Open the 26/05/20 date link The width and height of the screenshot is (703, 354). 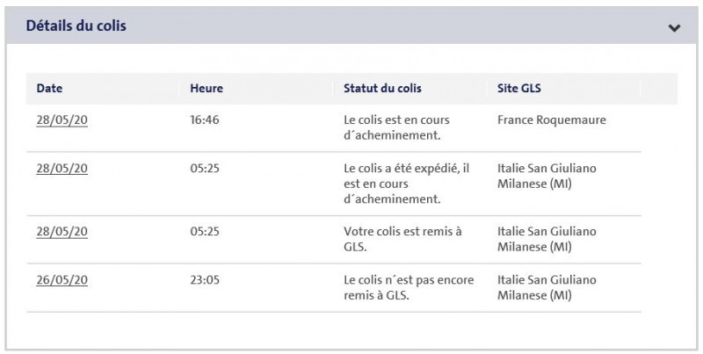62,279
